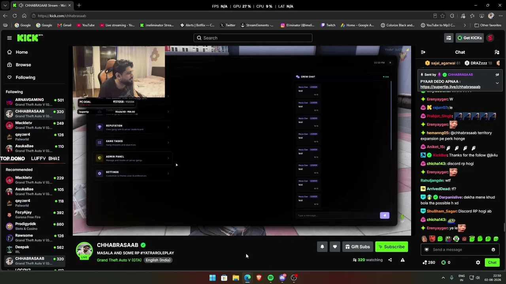Show hidden system tray icons

443,278
